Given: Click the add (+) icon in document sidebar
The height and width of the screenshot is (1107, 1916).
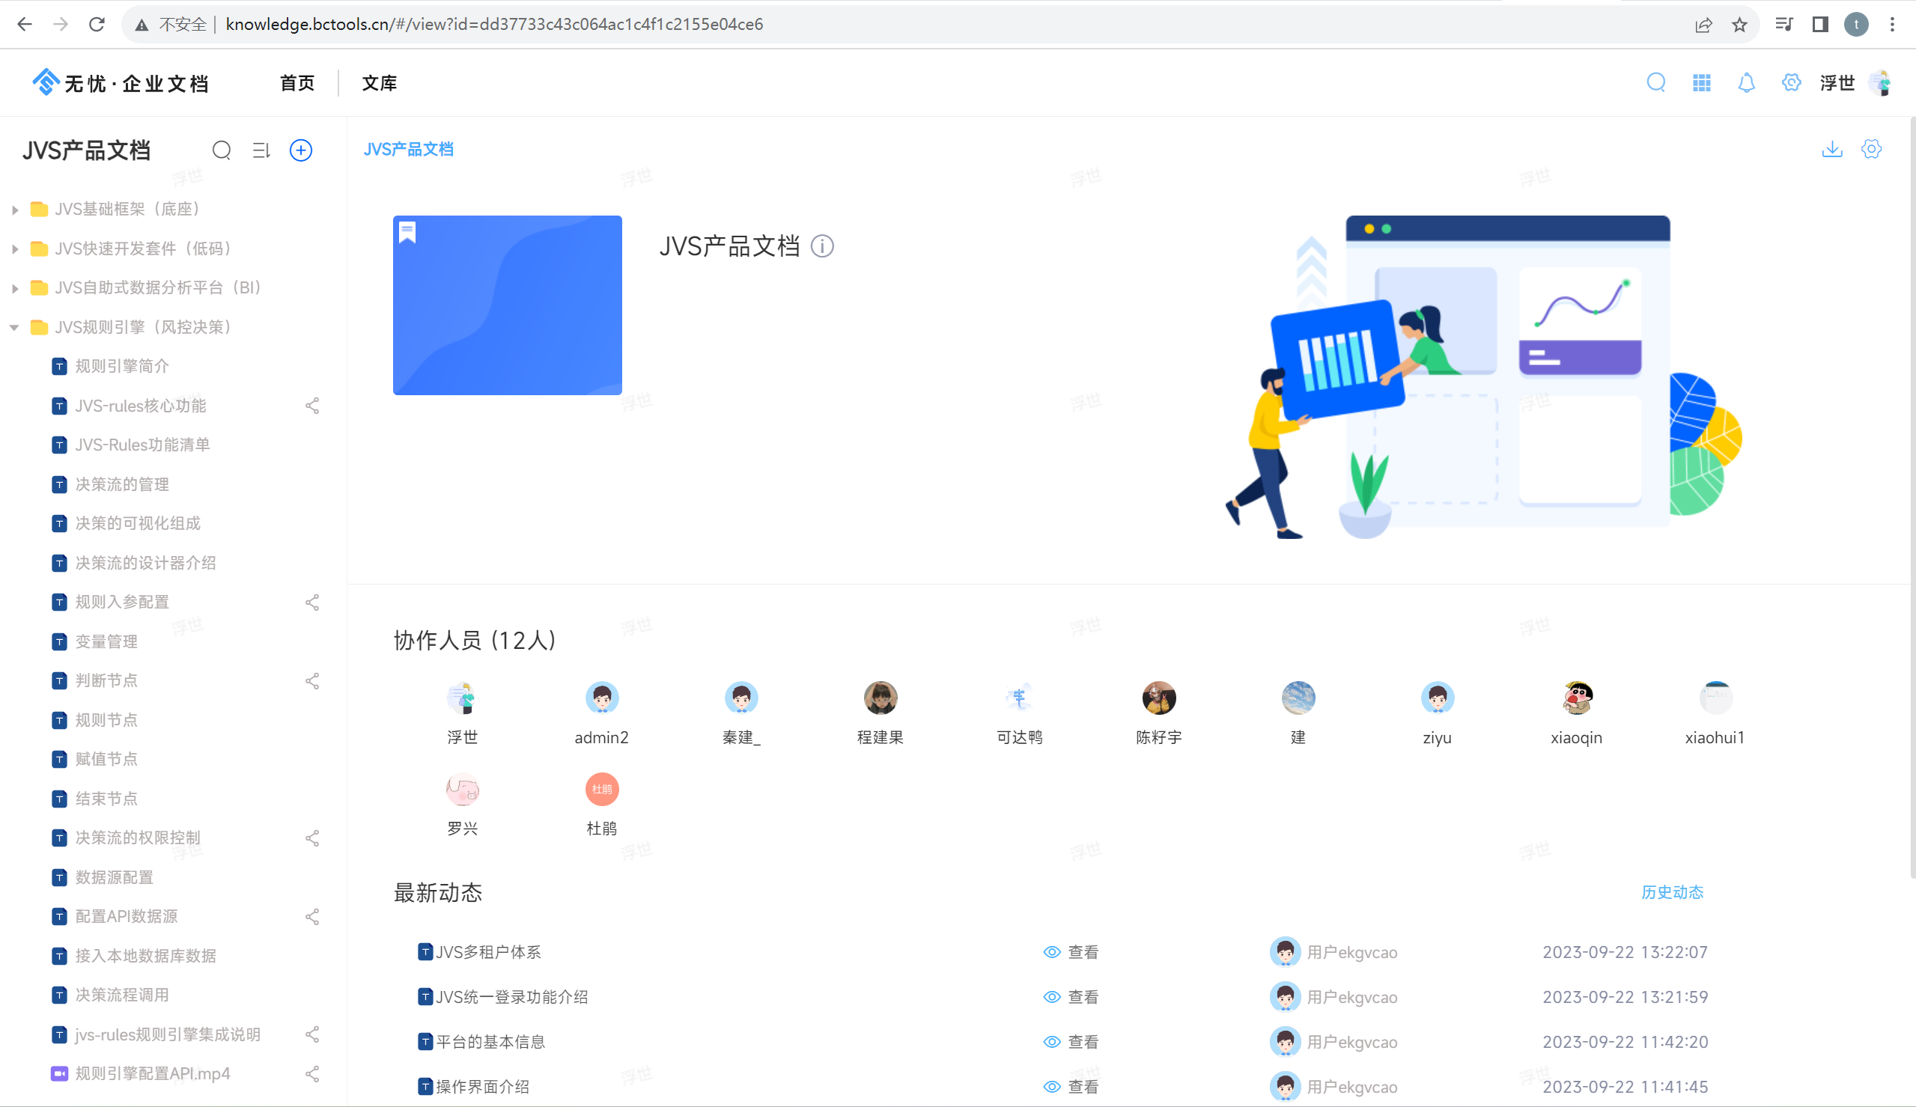Looking at the screenshot, I should coord(300,150).
